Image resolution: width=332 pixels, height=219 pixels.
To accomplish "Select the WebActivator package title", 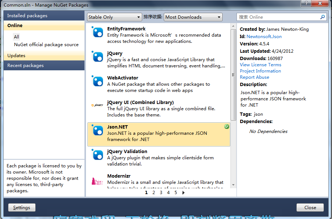I will [x=123, y=78].
